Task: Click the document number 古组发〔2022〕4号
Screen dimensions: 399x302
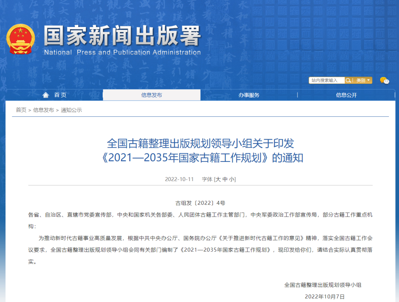Action: (x=200, y=203)
